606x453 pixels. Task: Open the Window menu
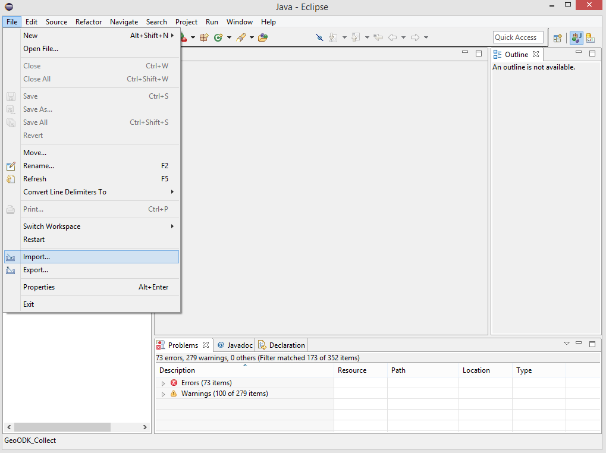[240, 22]
